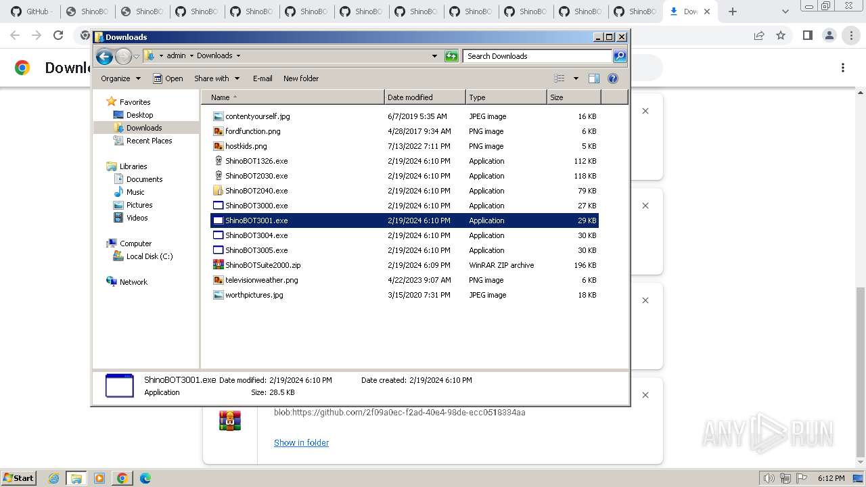Select the ShinoBOT3001.exe file name
The image size is (866, 487).
click(256, 221)
